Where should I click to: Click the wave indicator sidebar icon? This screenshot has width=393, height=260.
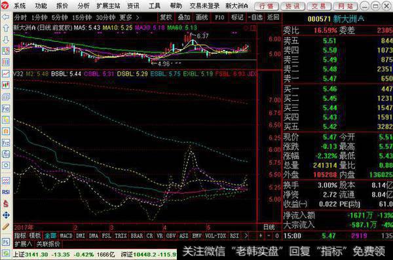pos(6,181)
